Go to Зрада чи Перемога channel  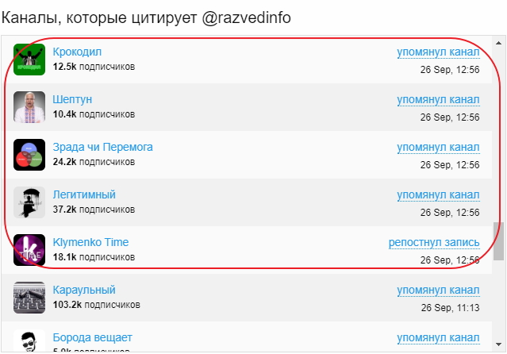(102, 147)
